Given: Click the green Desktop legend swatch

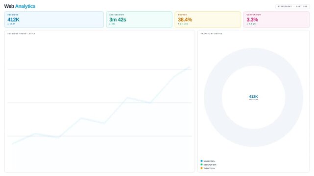Looking at the screenshot, I should 201,164.
